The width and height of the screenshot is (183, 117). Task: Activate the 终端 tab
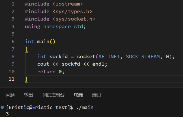[78, 95]
